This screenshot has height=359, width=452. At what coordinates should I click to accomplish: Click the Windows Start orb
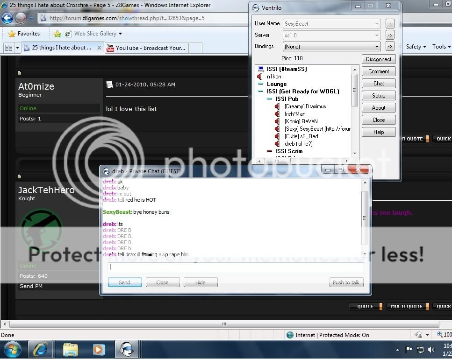11,349
